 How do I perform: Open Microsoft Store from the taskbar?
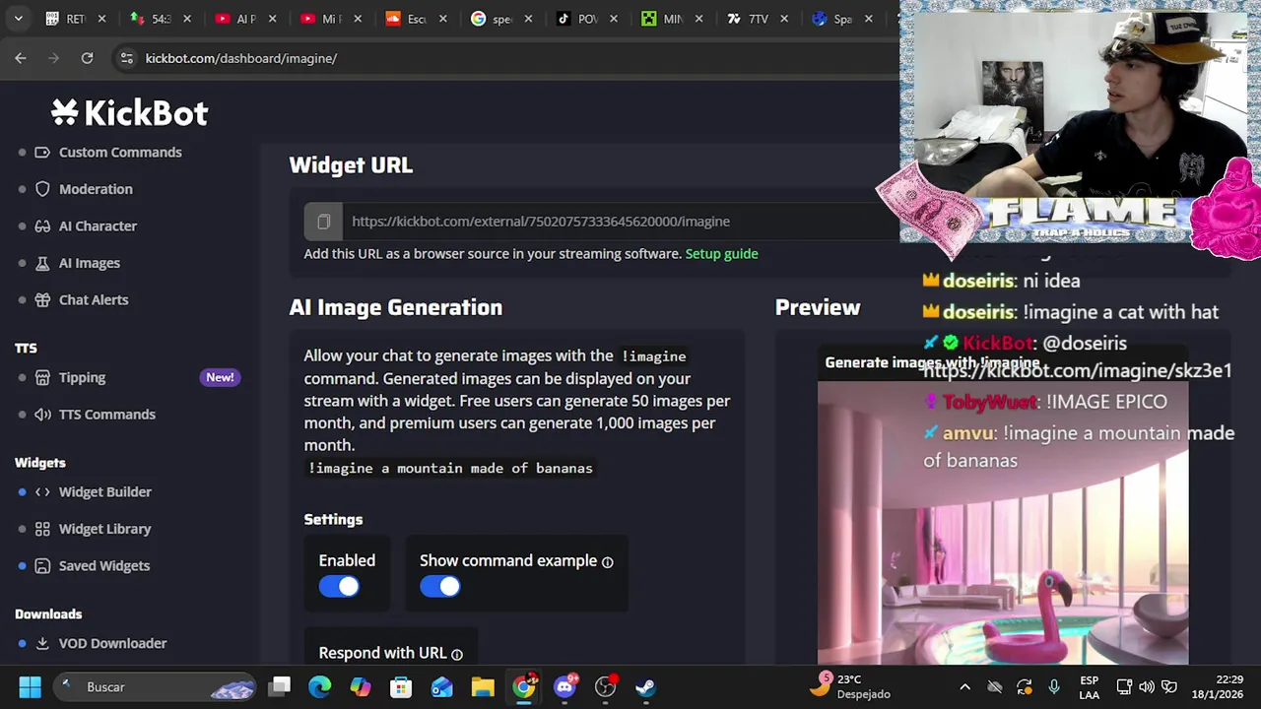401,687
